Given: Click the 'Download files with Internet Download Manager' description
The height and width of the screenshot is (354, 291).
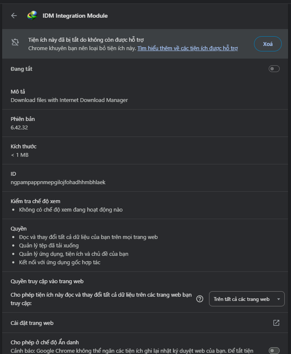Looking at the screenshot, I should pyautogui.click(x=69, y=100).
